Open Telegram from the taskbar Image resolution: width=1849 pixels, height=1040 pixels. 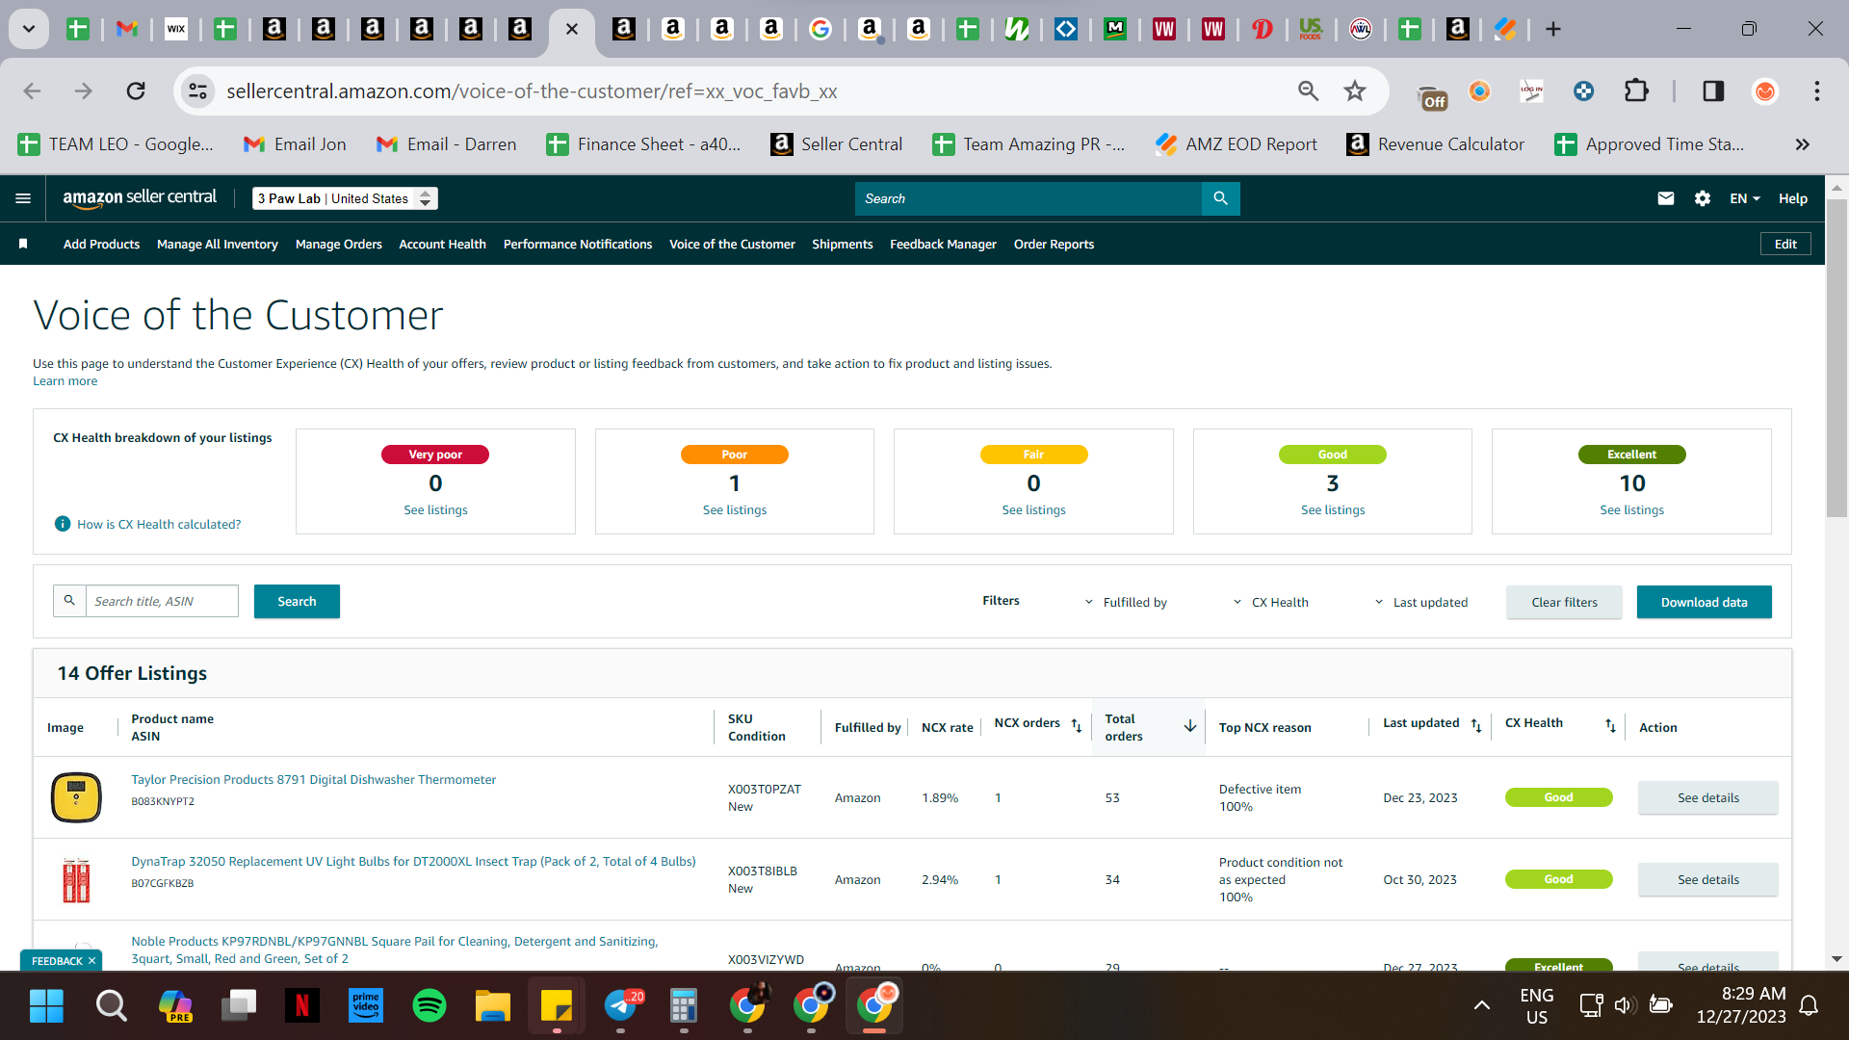[x=621, y=1006]
